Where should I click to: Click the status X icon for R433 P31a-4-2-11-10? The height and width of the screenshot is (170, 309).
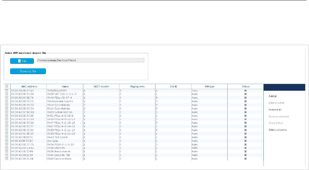pyautogui.click(x=245, y=130)
